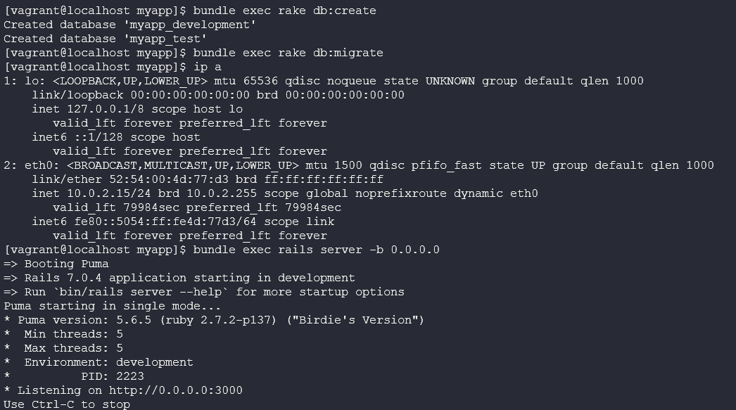Click the 'bundle exec rails server -b 0.0.0.0' command
Viewport: 736px width, 410px height.
[x=316, y=250]
